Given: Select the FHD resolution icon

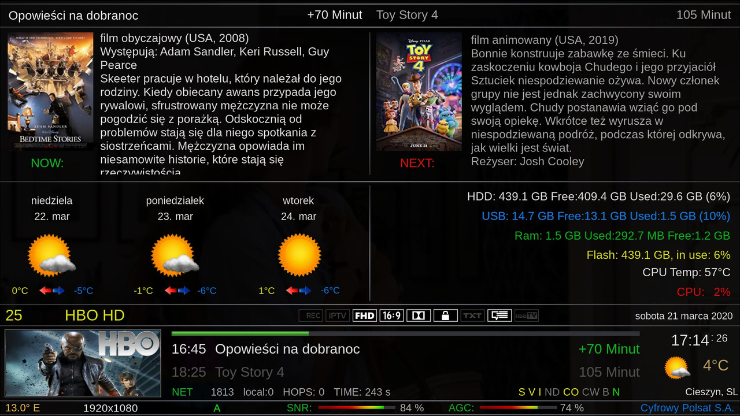Looking at the screenshot, I should (365, 315).
